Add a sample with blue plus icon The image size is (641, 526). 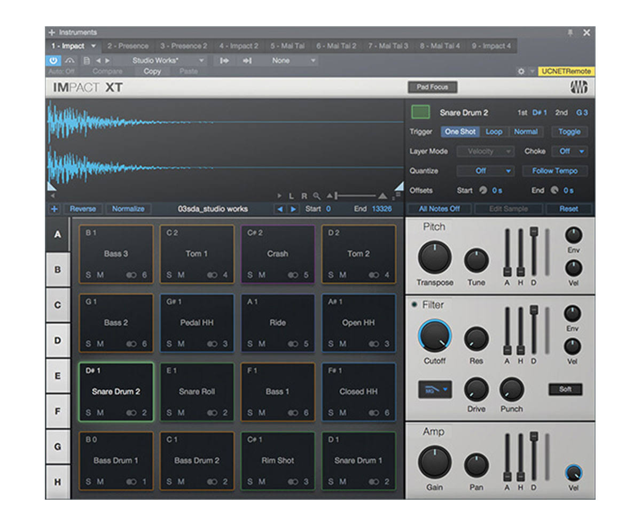coord(54,209)
